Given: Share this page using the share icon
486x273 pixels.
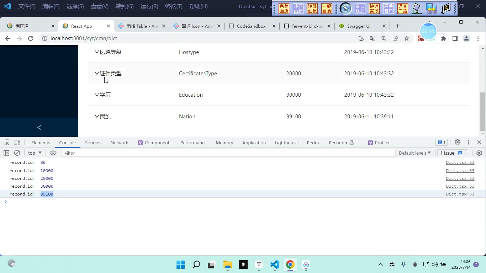Looking at the screenshot, I should pyautogui.click(x=395, y=38).
